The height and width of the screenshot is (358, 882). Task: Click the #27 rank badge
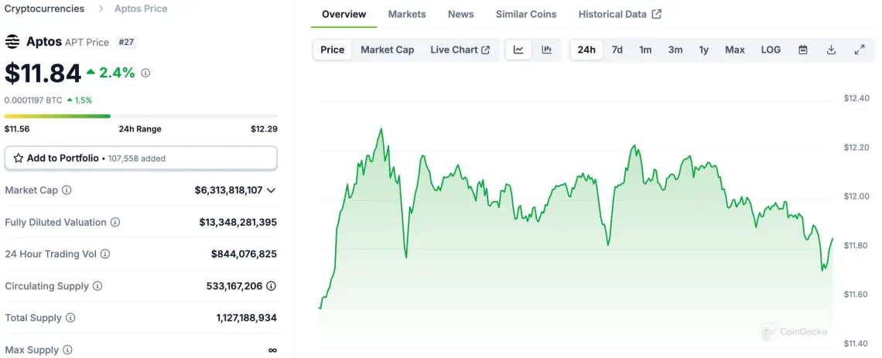pos(126,43)
